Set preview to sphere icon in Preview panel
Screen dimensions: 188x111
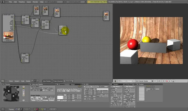point(23,88)
